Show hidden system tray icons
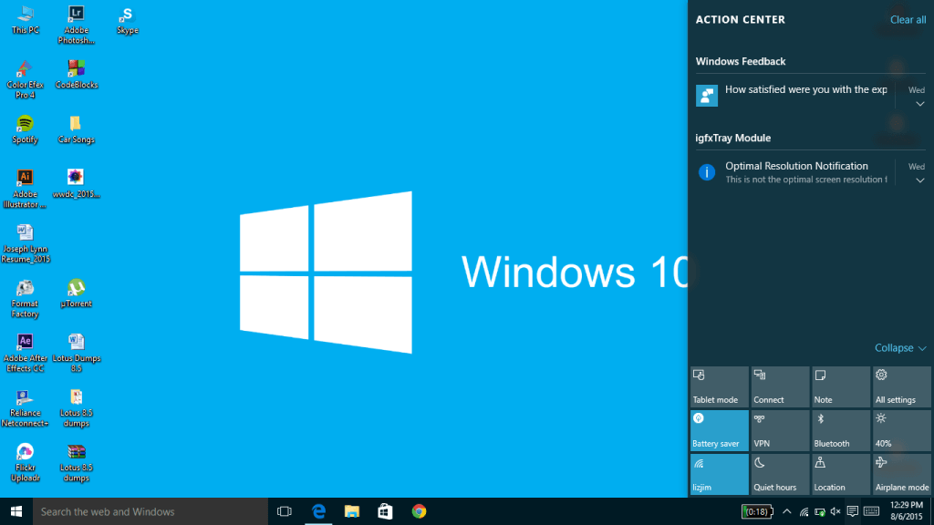The width and height of the screenshot is (934, 525). tap(787, 511)
